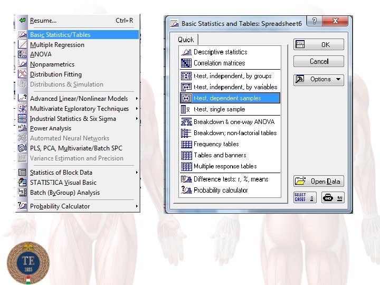Expand the Probability Calculator submenu arrow
This screenshot has width=380, height=285.
(137, 206)
